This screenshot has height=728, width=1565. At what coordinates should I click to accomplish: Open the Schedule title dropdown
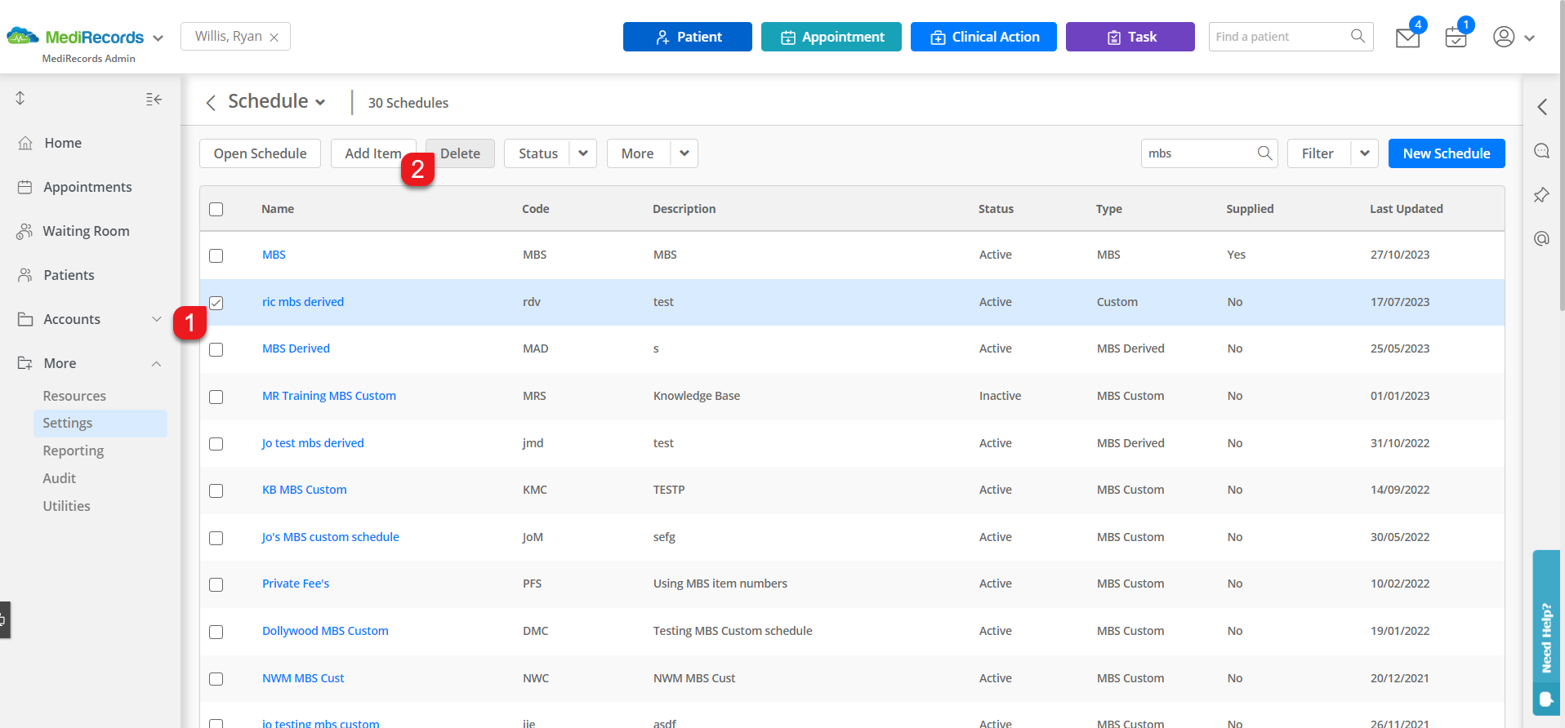[320, 102]
